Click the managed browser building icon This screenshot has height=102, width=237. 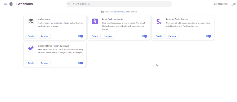pos(102,12)
